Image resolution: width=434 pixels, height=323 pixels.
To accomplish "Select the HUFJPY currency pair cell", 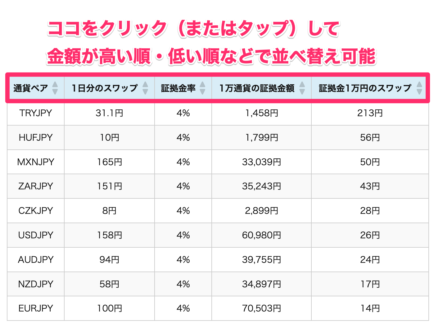I will point(36,137).
